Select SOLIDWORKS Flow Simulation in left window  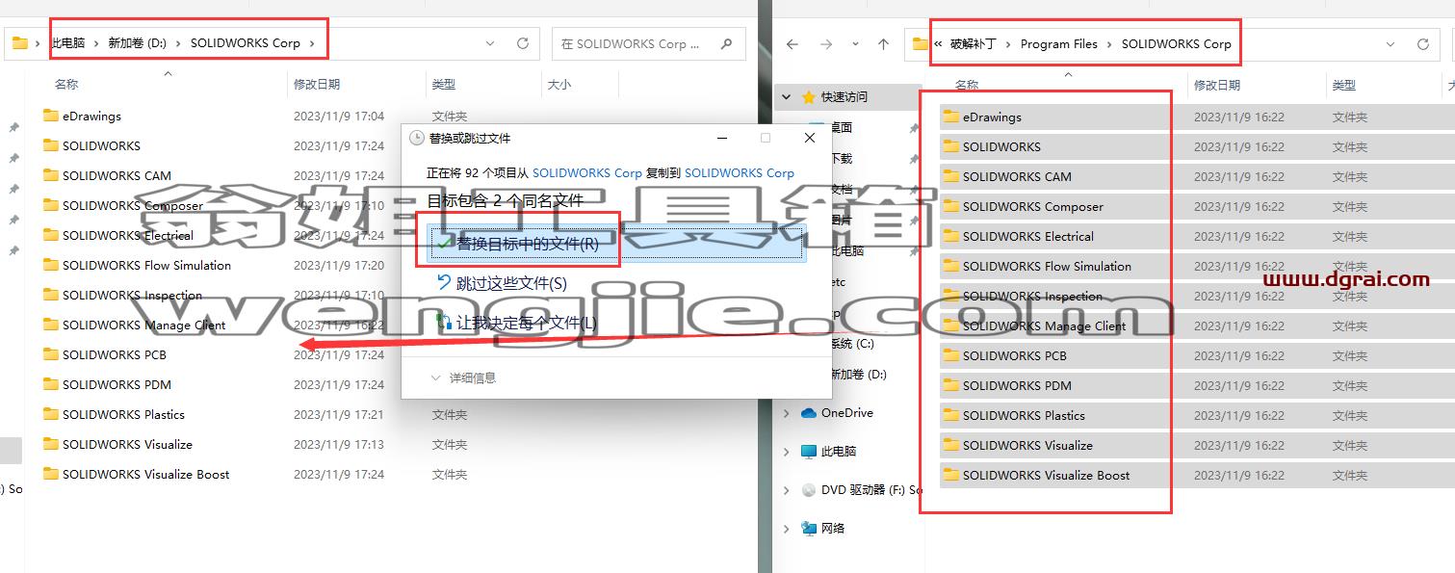[146, 265]
